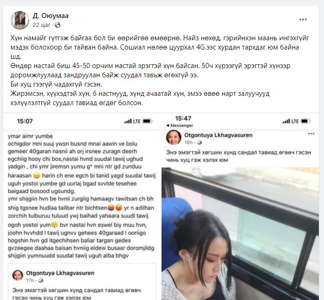This screenshot has width=324, height=300.
Task: Click the photo of the woman on the bus
Action: click(x=240, y=234)
